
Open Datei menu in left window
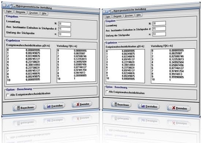(x=9, y=12)
